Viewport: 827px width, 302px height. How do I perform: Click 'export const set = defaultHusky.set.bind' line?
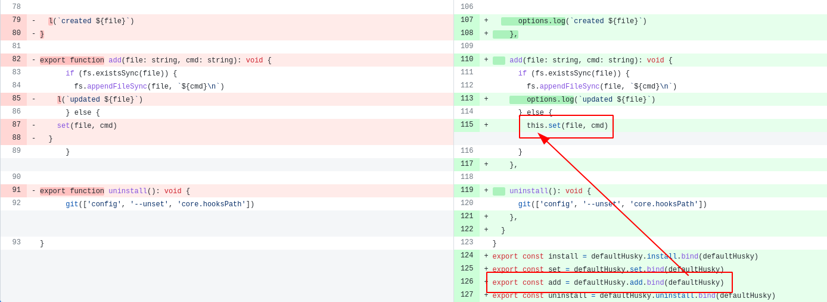[x=608, y=270]
